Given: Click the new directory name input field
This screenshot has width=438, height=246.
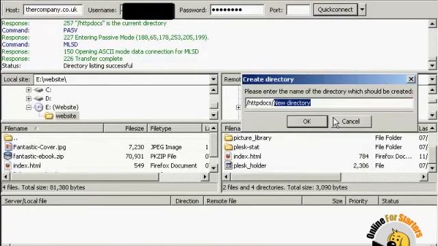Looking at the screenshot, I should (x=329, y=103).
